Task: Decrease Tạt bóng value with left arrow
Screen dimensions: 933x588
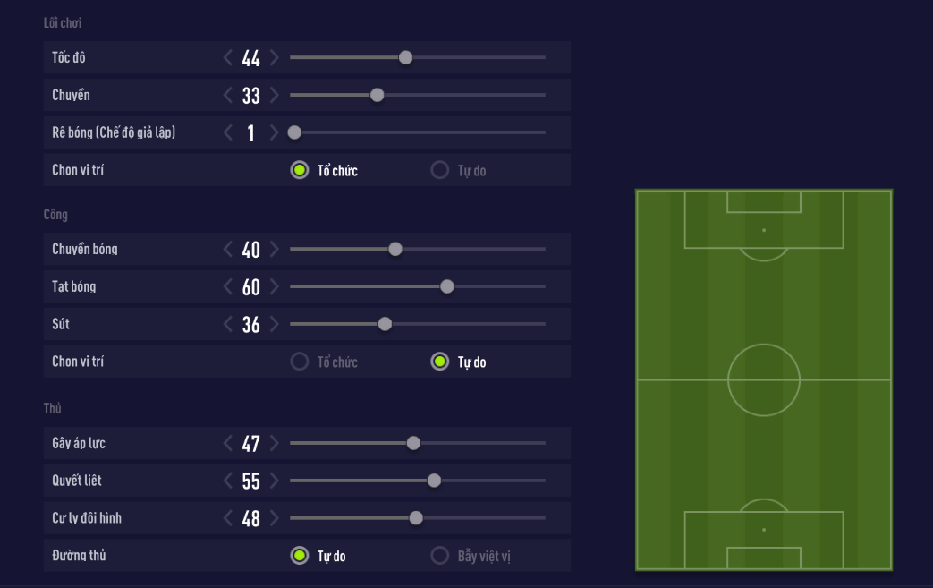Action: [x=228, y=287]
